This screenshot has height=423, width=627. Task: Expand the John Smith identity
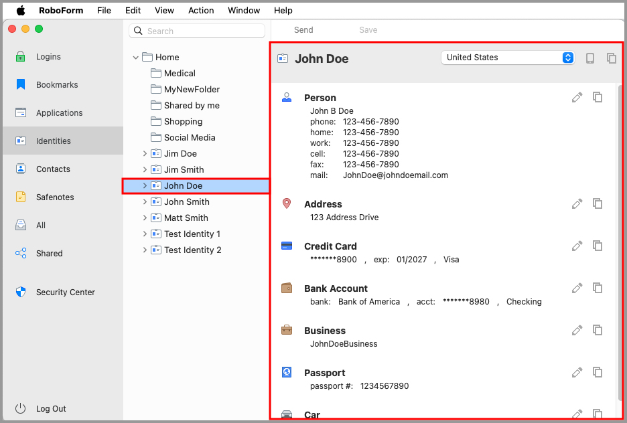[x=145, y=201]
